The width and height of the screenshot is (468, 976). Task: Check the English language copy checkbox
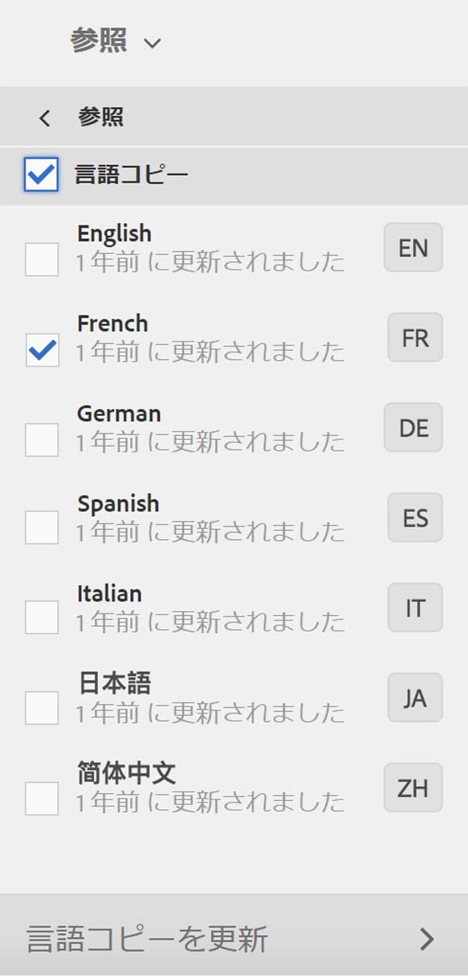tap(42, 259)
